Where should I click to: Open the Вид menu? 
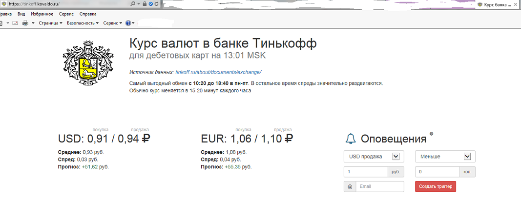[x=21, y=14]
